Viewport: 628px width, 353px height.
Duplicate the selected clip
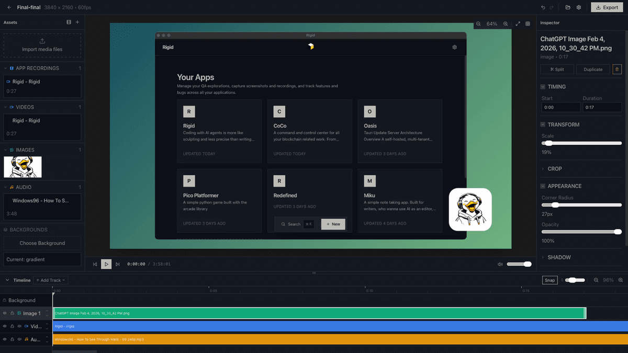pos(593,69)
